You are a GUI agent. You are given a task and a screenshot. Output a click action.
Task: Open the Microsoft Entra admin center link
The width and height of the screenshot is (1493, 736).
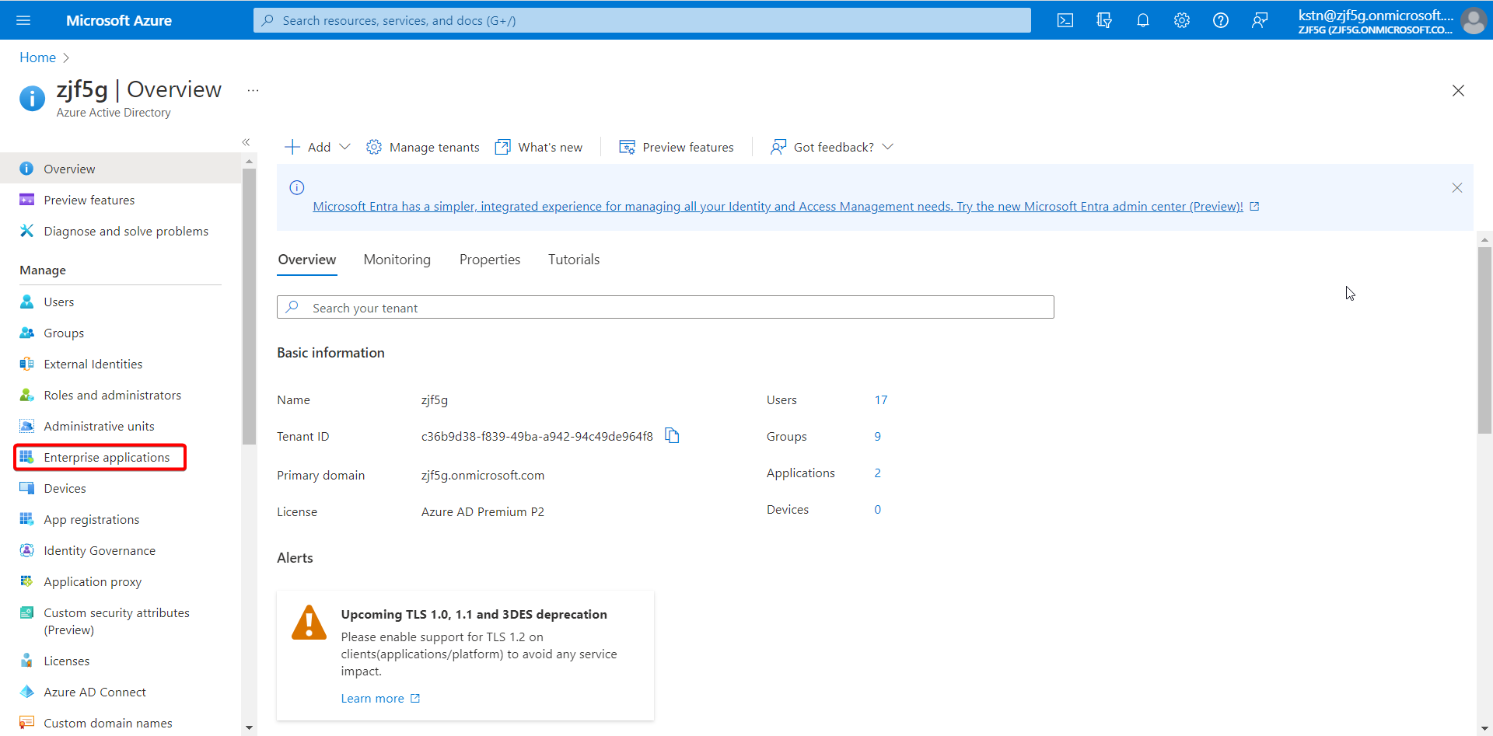point(778,207)
